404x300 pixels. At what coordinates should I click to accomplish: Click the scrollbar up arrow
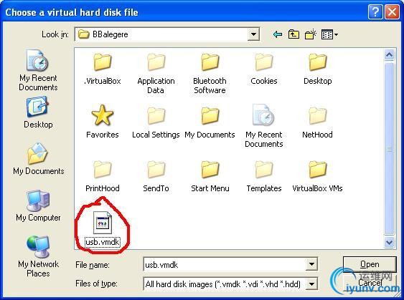point(389,54)
